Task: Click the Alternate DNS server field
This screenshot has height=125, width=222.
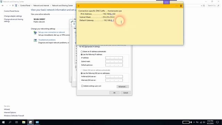Action: 114,80
